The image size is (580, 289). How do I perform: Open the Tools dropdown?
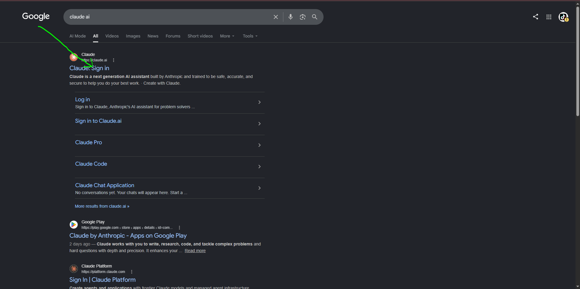(250, 36)
